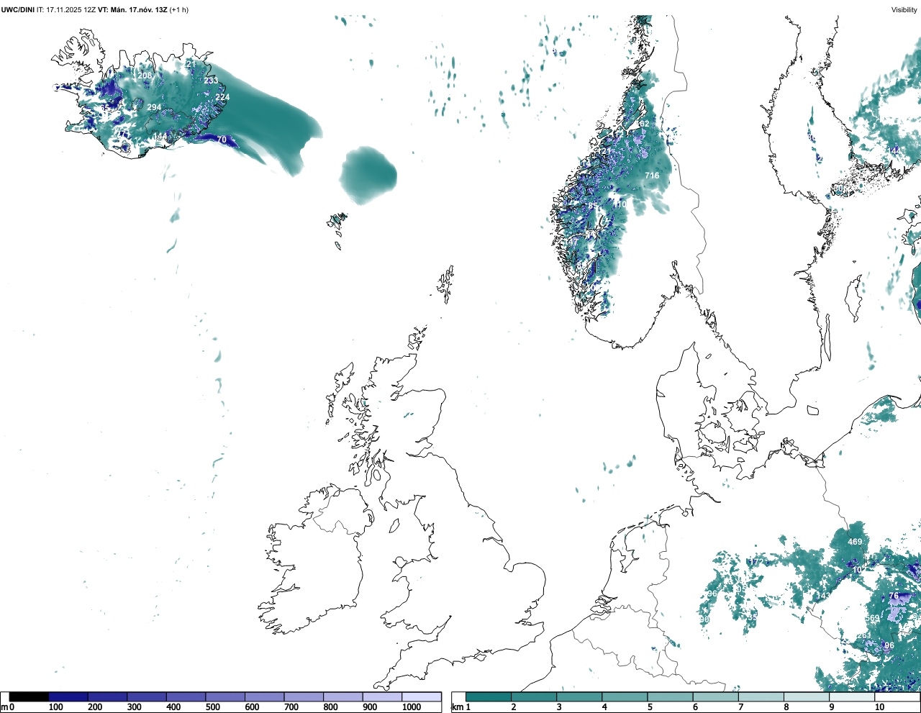Click the '716' value over Norway
Image resolution: width=921 pixels, height=713 pixels.
click(x=652, y=176)
